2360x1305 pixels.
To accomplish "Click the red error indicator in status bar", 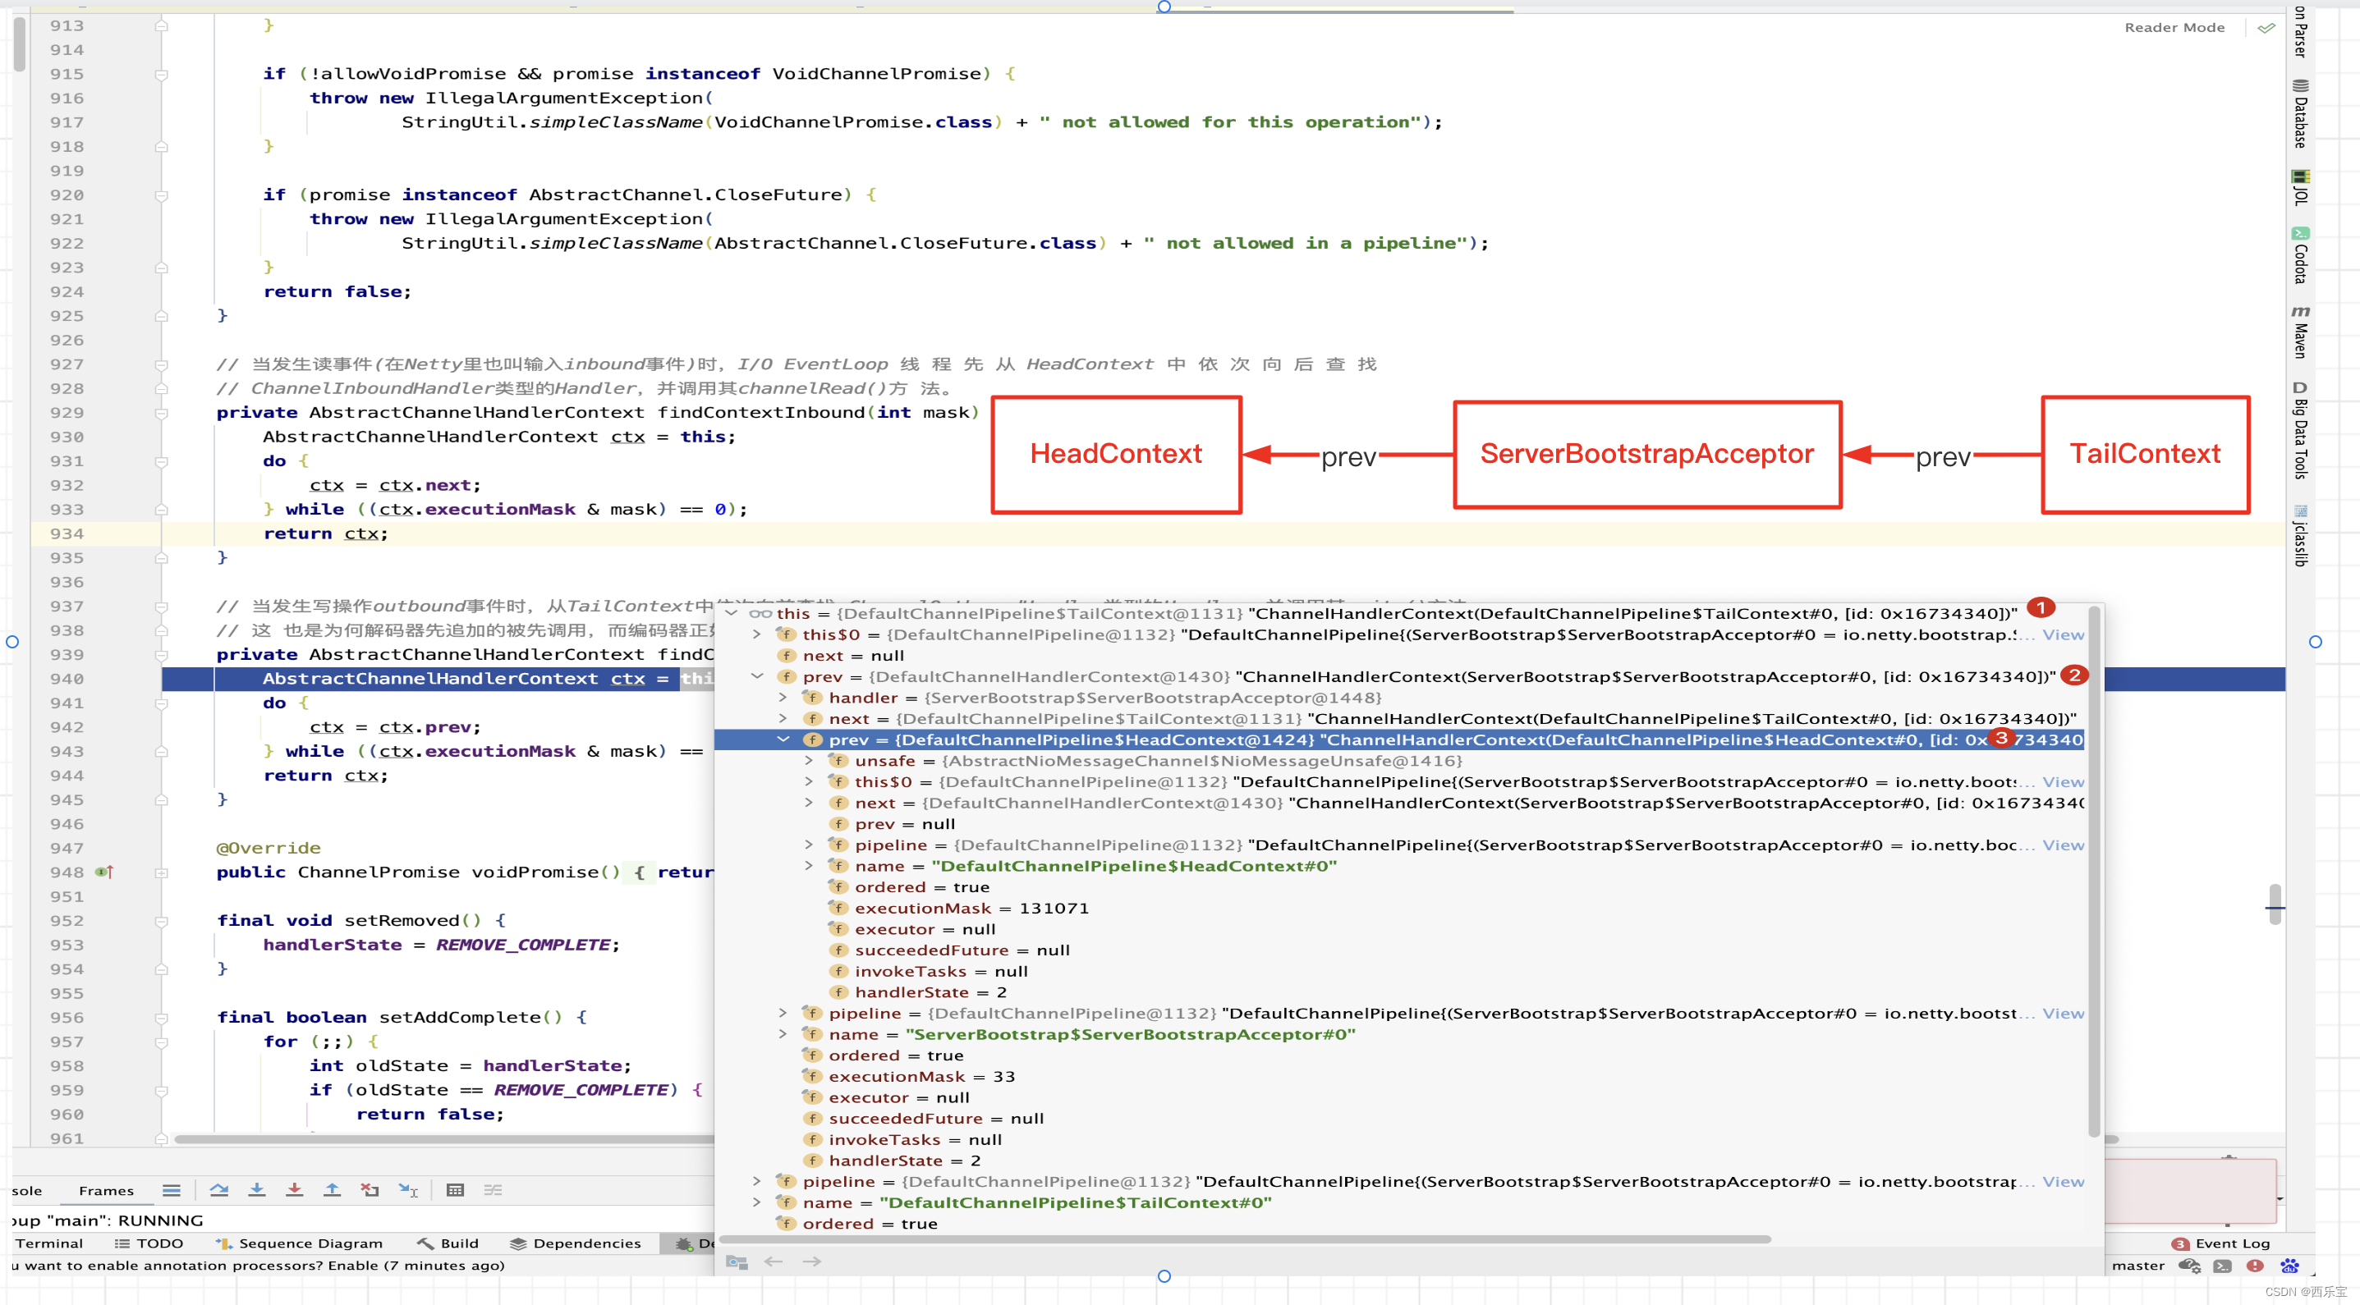I will (2255, 1266).
